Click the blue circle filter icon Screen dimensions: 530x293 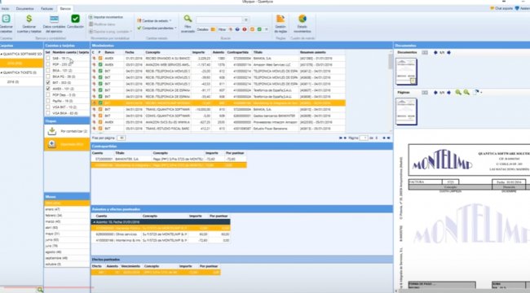(x=237, y=29)
